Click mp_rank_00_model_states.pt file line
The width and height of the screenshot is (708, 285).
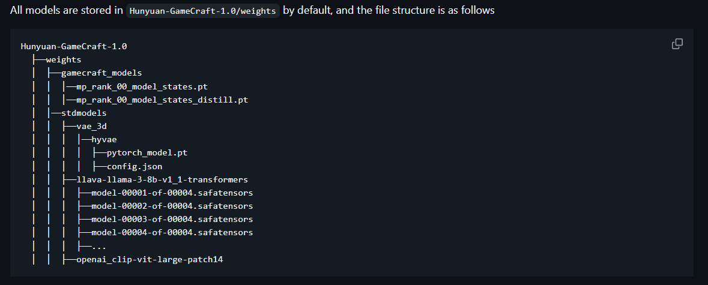[142, 86]
